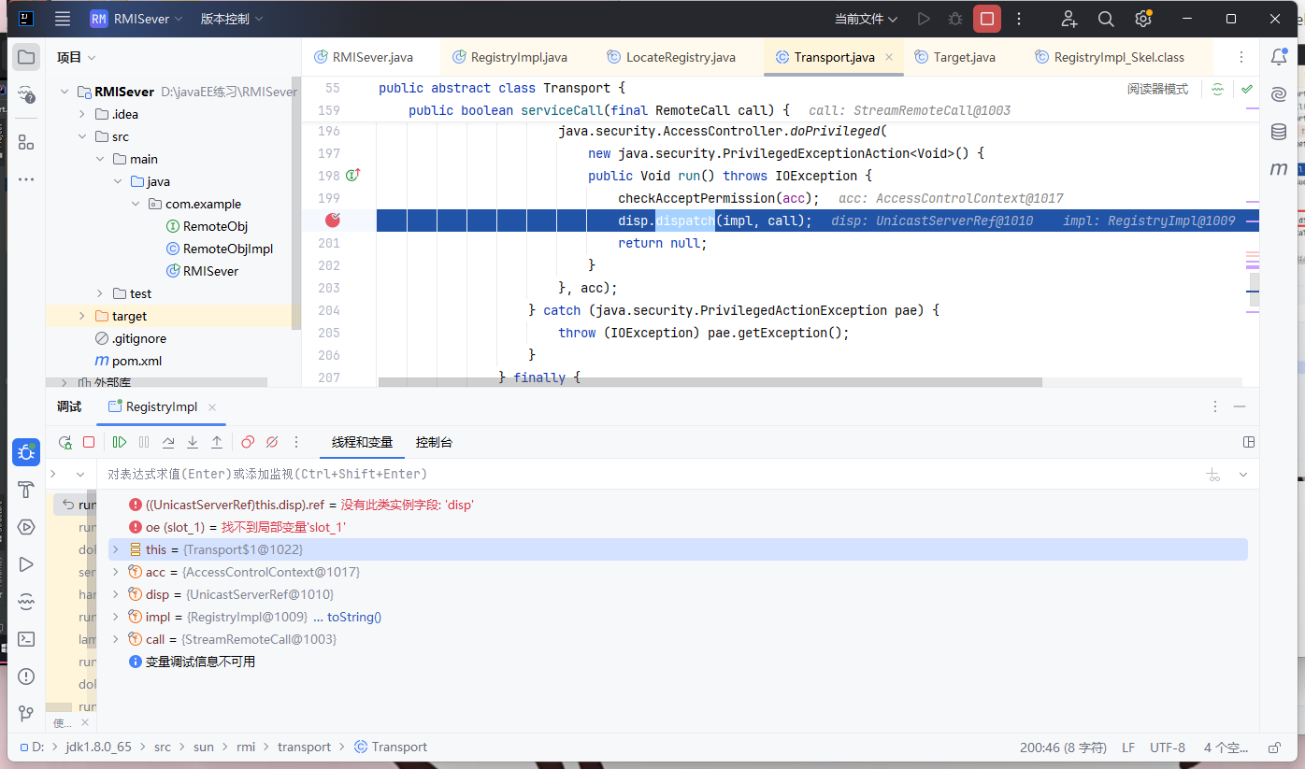Screen dimensions: 1305x769
Task: Toggle the breakpoint on line 200
Action: (x=332, y=221)
